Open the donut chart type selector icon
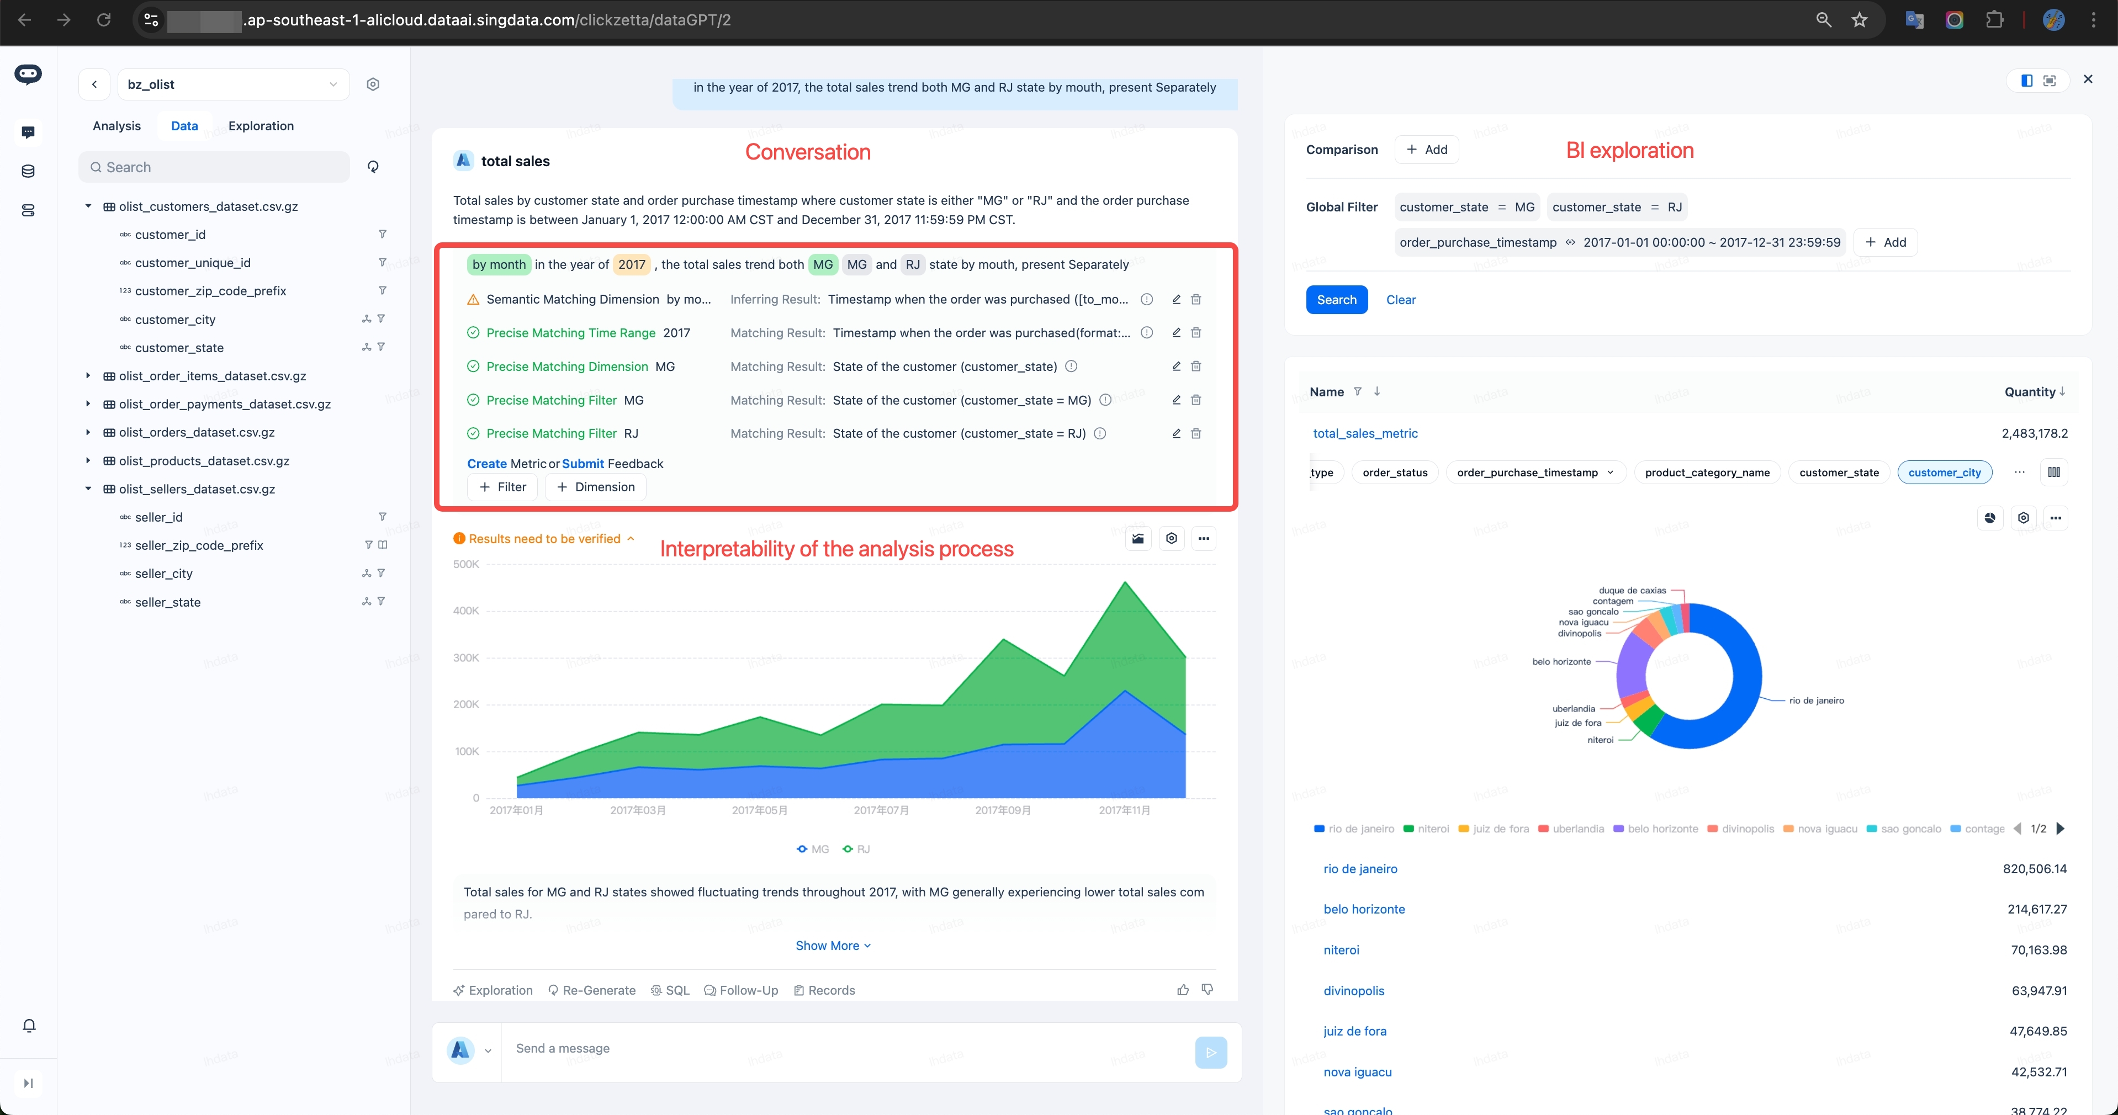The height and width of the screenshot is (1115, 2118). [1990, 518]
